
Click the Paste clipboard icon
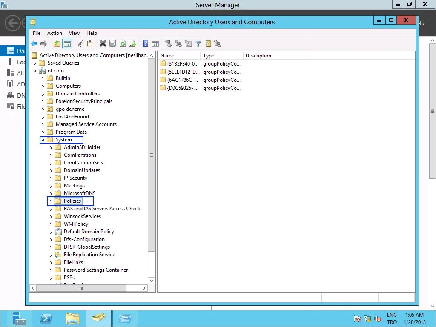click(x=90, y=44)
